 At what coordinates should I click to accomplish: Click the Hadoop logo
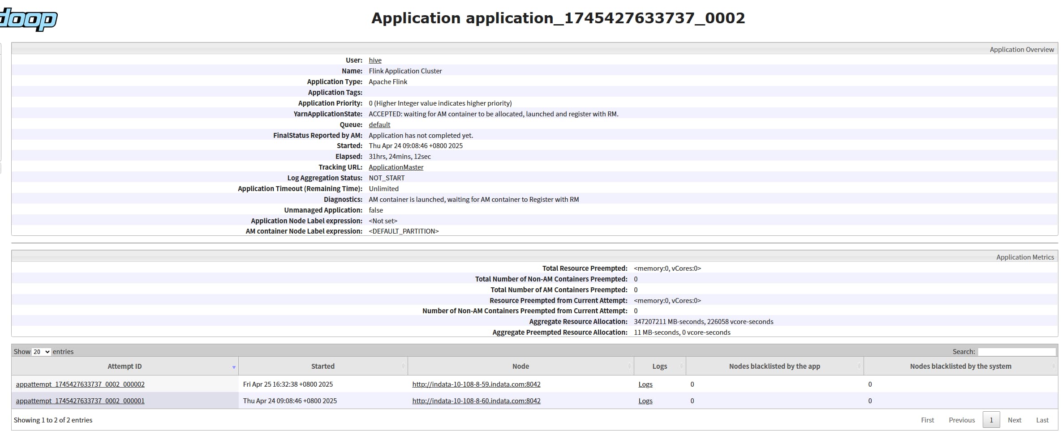[29, 19]
